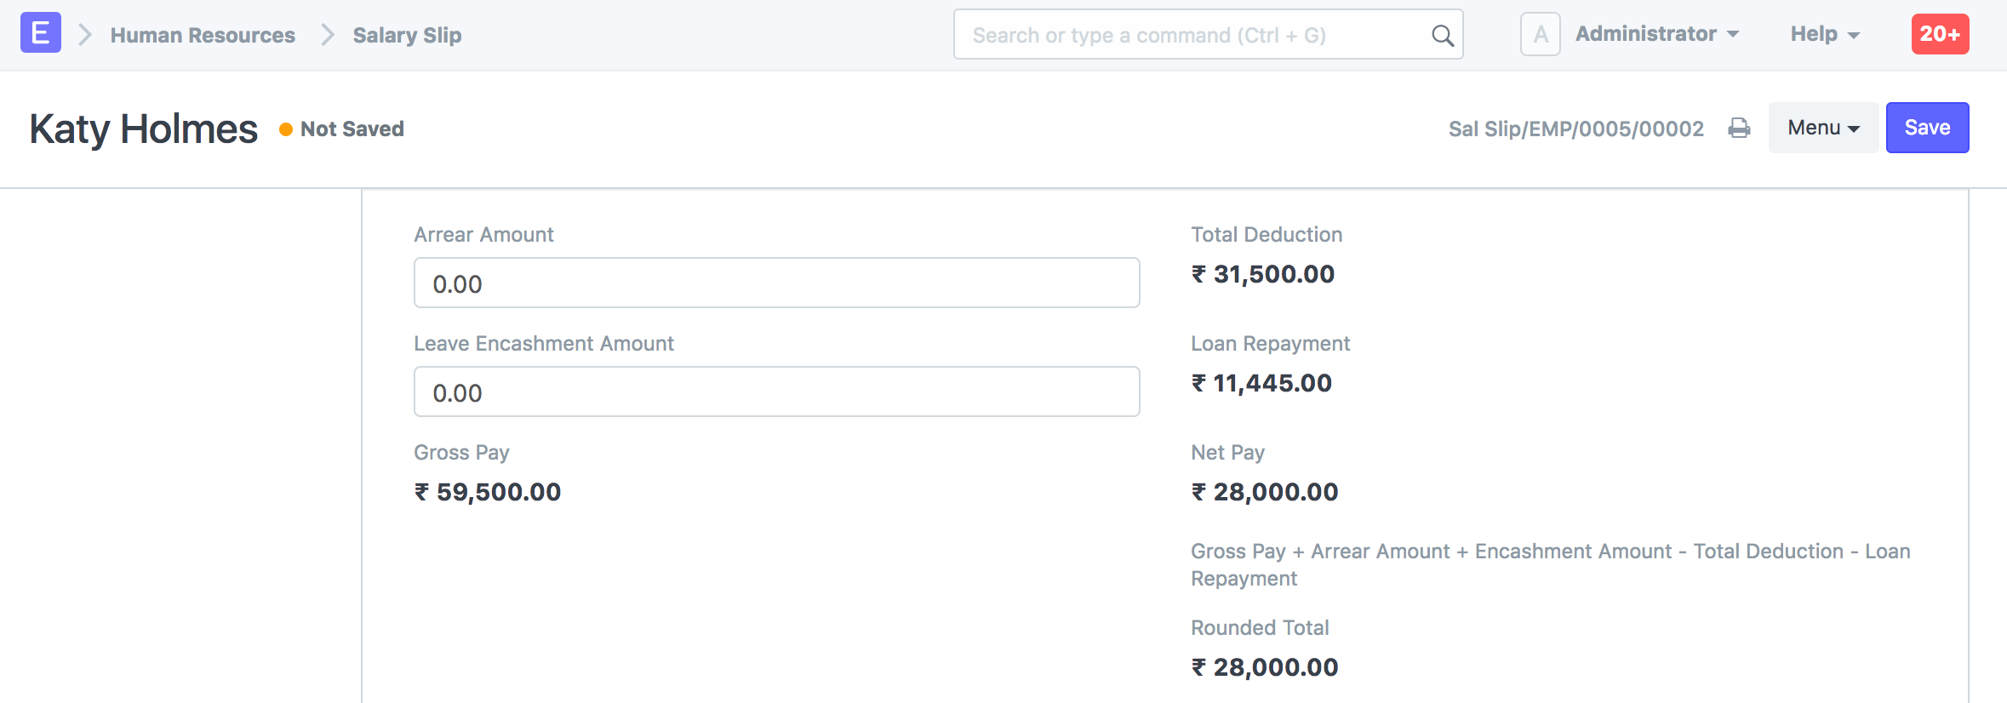
Task: Open the Menu dropdown
Action: (x=1822, y=128)
